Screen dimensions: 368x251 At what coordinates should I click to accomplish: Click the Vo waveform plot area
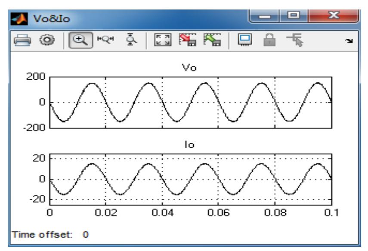click(x=191, y=102)
